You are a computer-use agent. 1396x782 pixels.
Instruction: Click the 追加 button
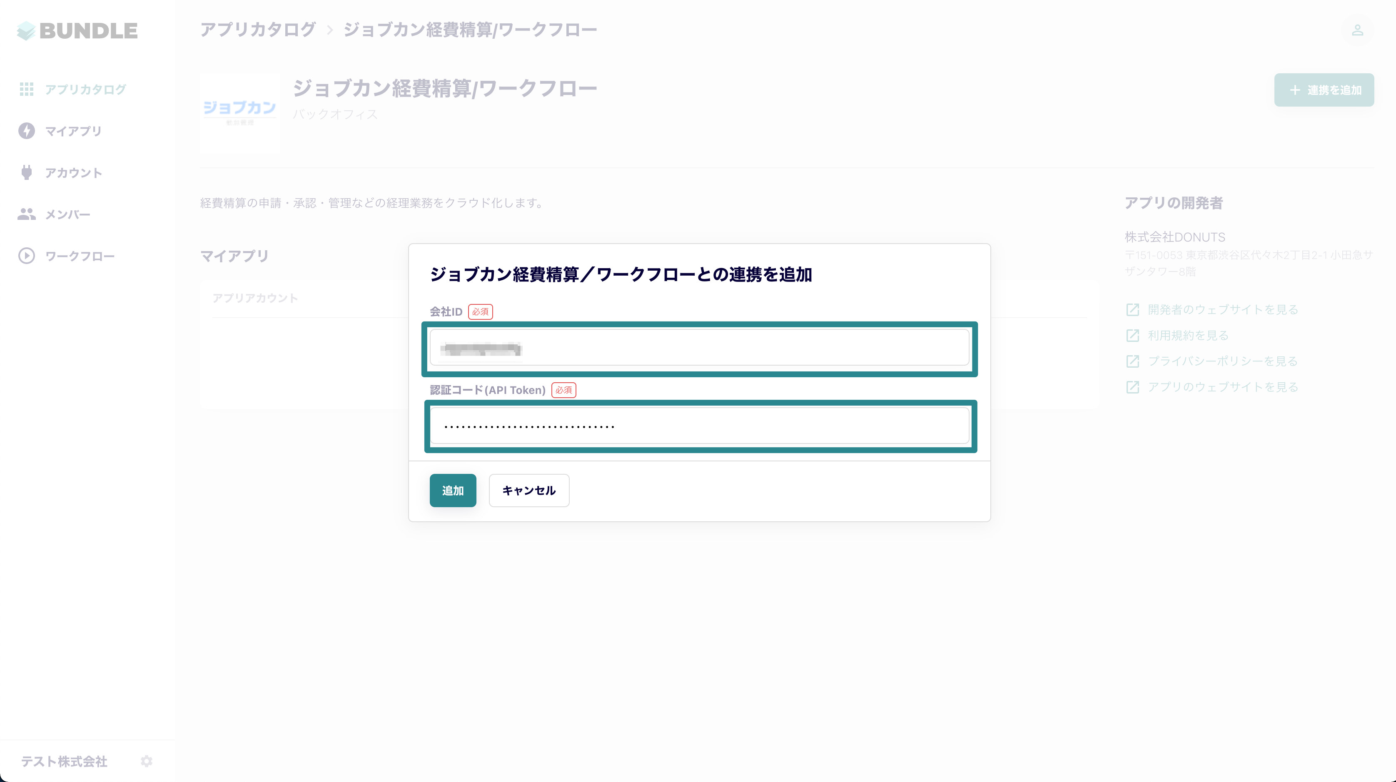tap(453, 491)
